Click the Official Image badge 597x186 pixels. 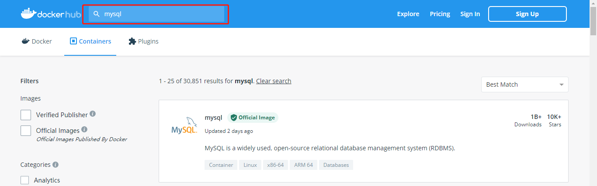(x=253, y=118)
